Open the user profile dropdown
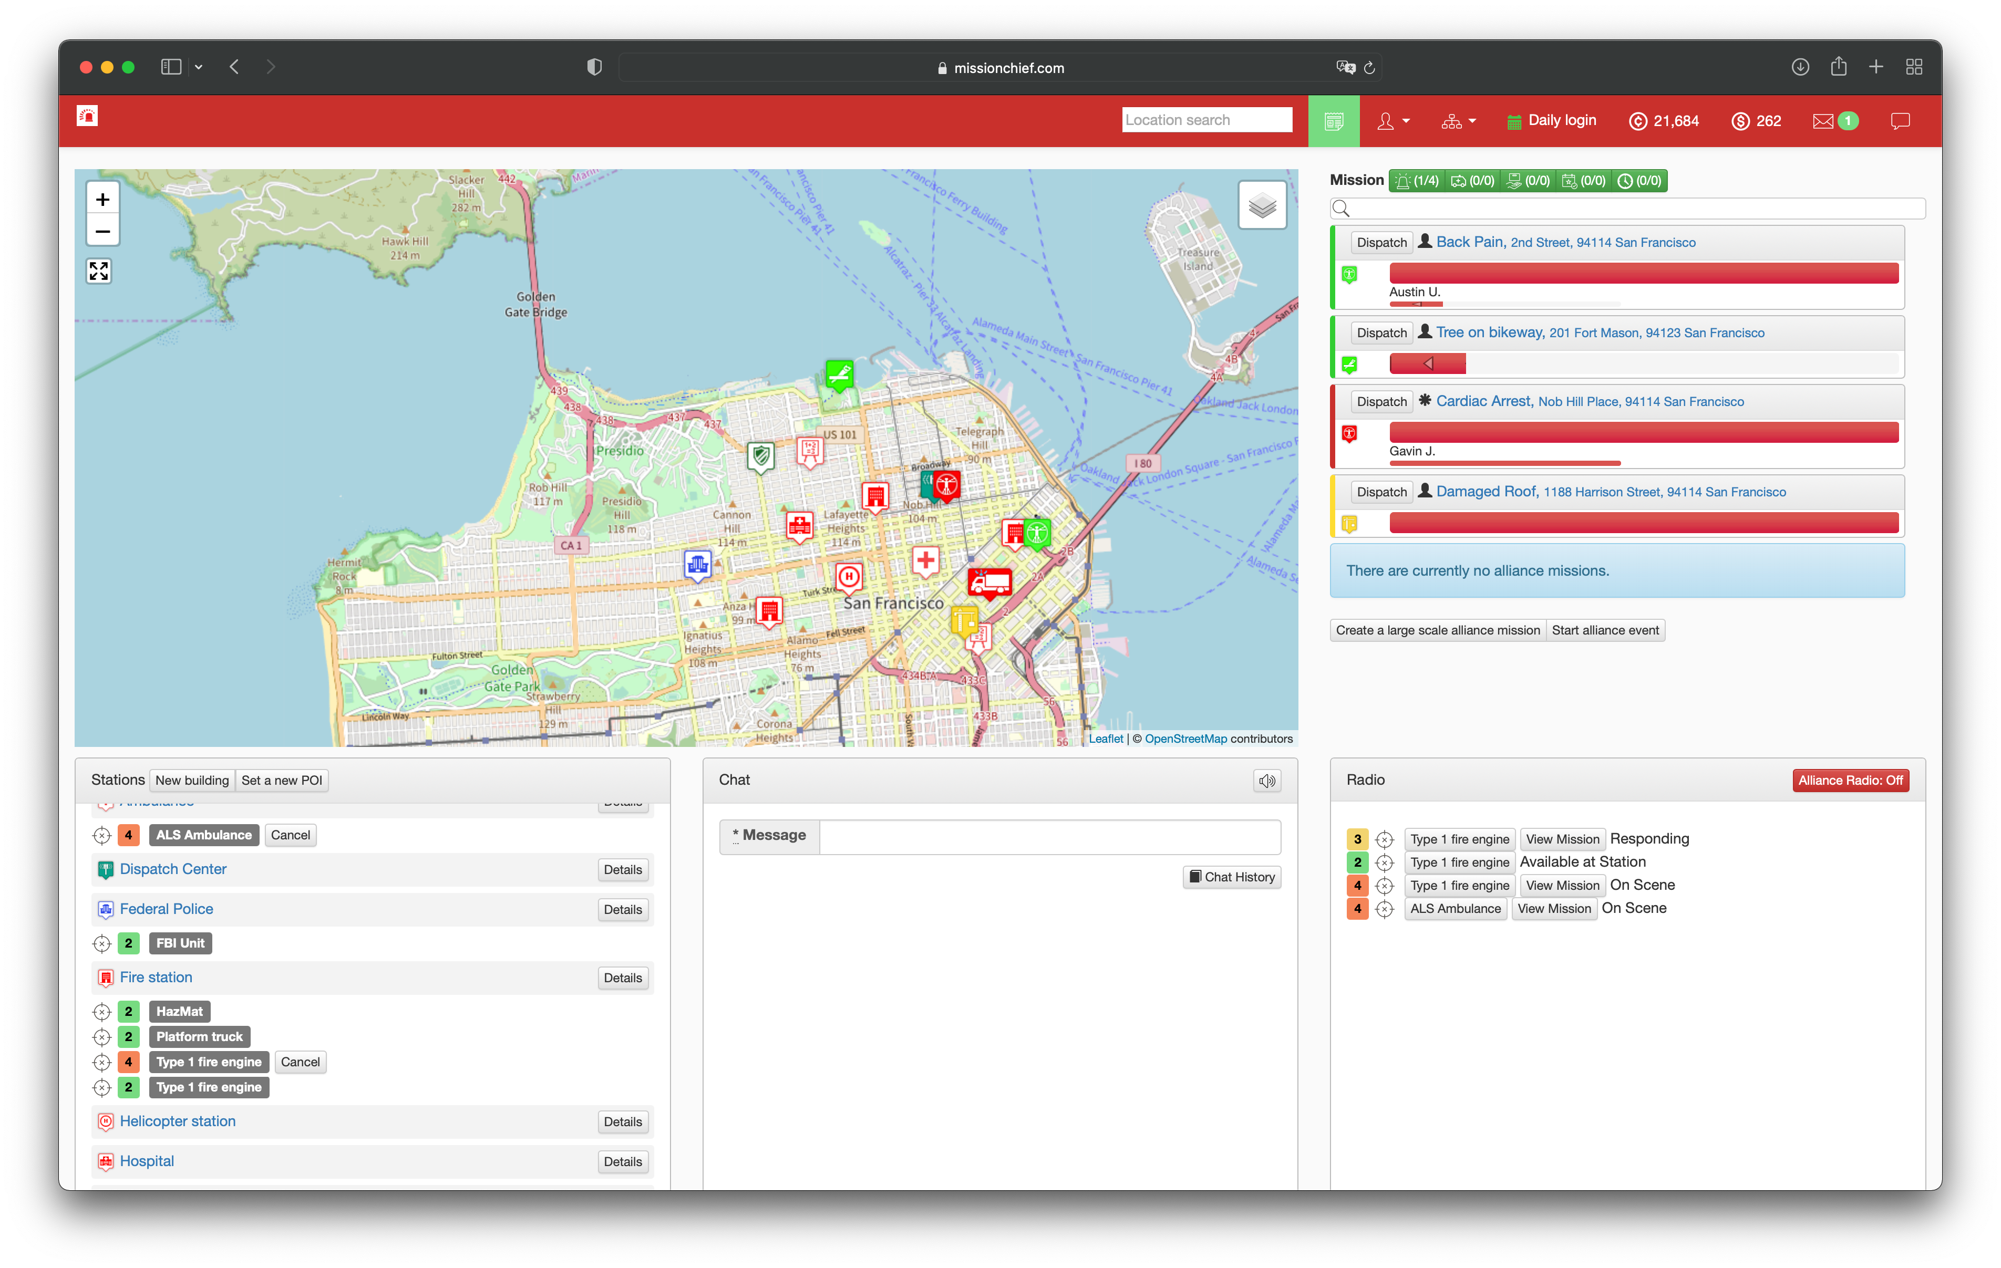 (1393, 121)
